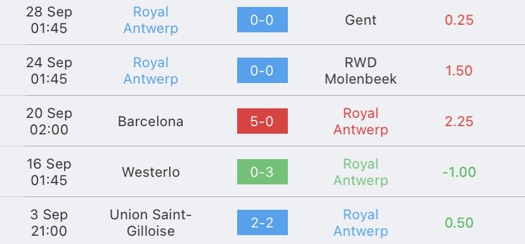
Task: Open the 0-0 score against RWD Molenbeek
Action: [x=262, y=70]
